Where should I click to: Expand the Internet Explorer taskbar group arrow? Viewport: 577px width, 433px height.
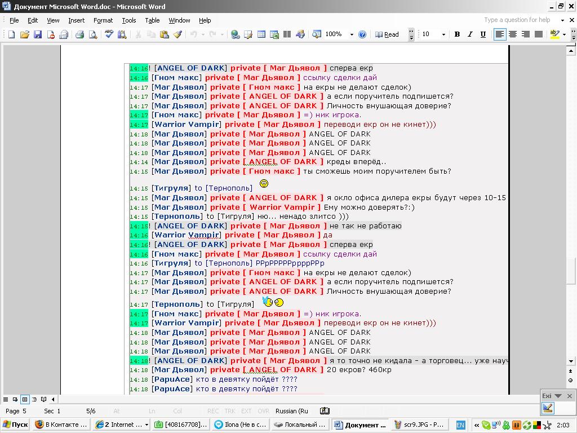tap(147, 425)
